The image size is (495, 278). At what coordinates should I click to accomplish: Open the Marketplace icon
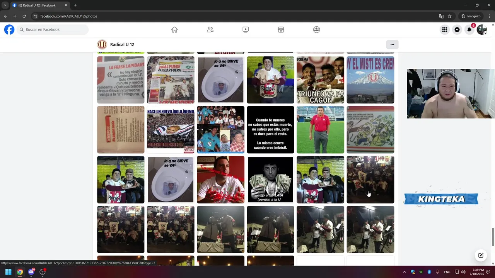point(281,30)
